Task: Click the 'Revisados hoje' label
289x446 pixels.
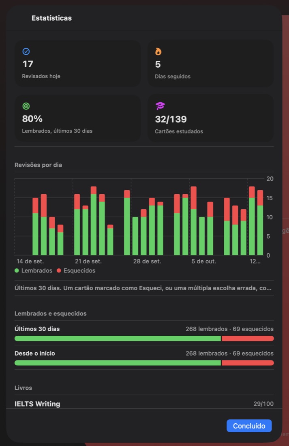Action: pos(41,76)
